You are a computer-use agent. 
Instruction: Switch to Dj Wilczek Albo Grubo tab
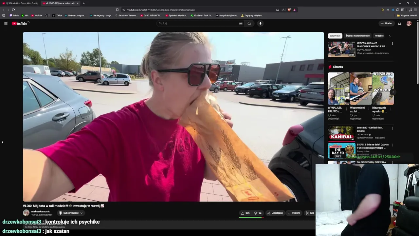tap(20, 3)
